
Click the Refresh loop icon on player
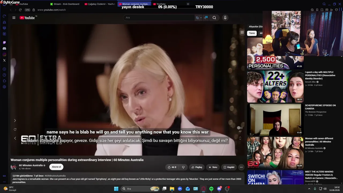15,129
